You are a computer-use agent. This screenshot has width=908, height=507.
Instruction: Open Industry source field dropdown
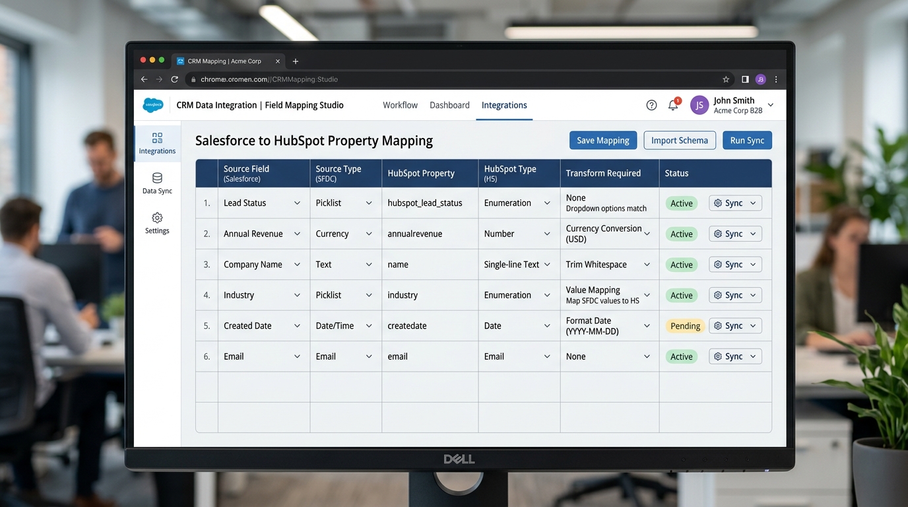click(x=297, y=295)
